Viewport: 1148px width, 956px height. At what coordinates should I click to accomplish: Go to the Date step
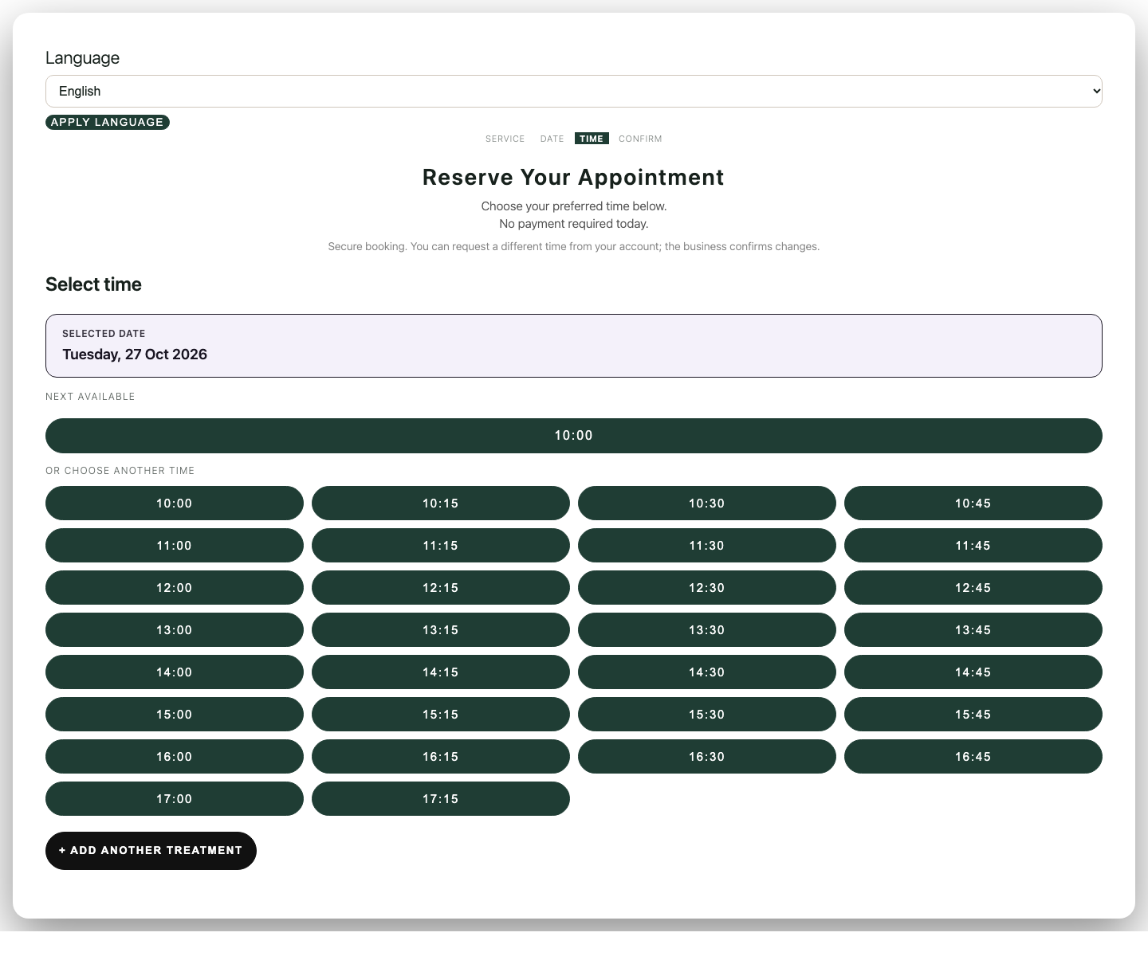(x=552, y=139)
